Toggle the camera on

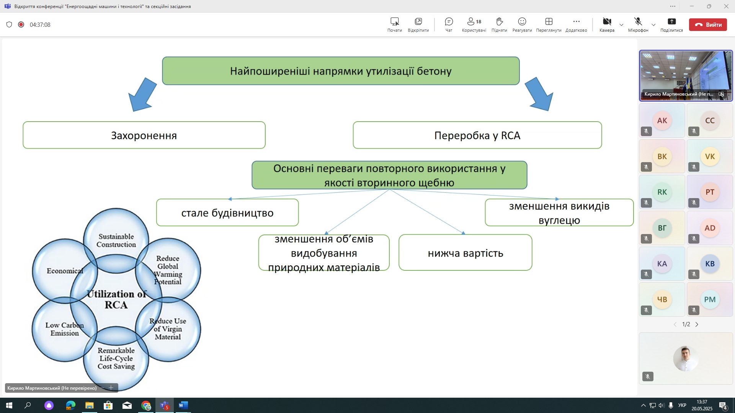[x=607, y=22]
